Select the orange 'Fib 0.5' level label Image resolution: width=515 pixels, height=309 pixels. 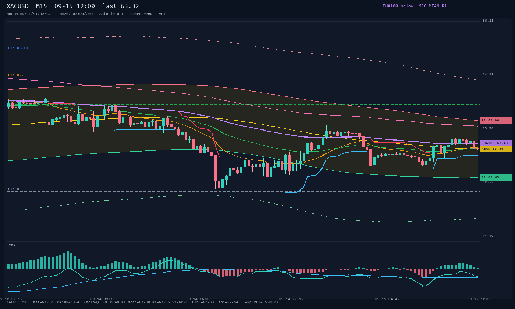pyautogui.click(x=16, y=75)
